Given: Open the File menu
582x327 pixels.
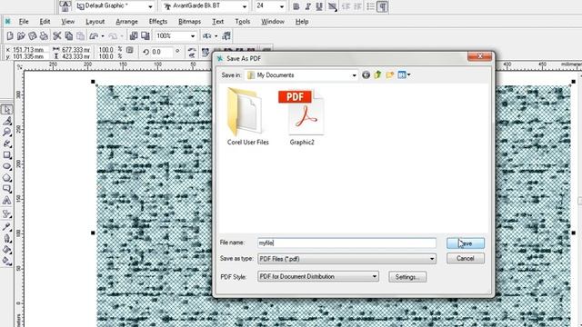Looking at the screenshot, I should pyautogui.click(x=24, y=22).
